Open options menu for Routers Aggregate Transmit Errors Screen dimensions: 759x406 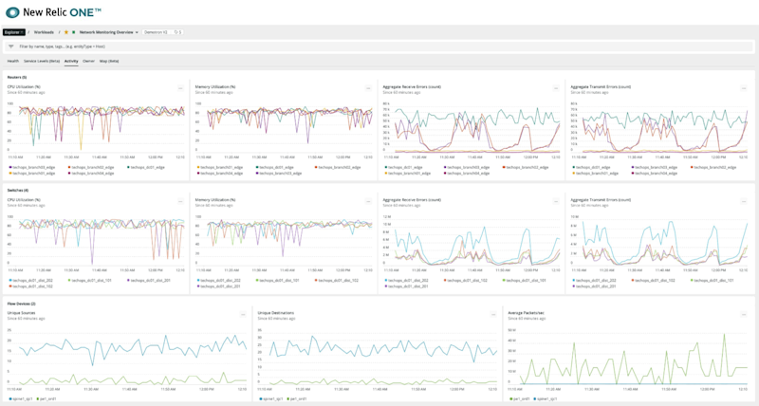pos(744,88)
